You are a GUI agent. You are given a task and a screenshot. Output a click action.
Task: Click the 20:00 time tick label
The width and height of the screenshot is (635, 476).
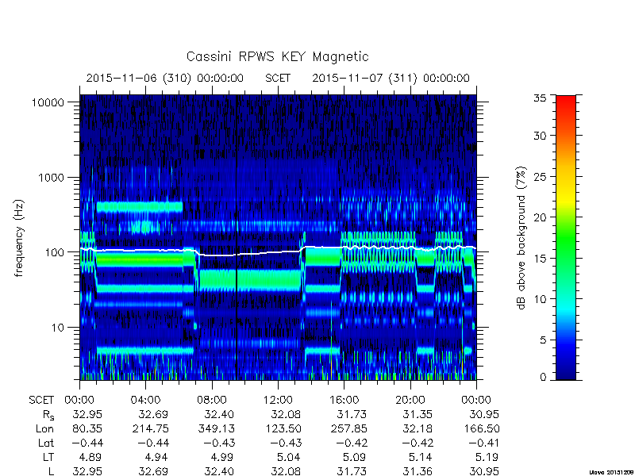click(x=410, y=401)
